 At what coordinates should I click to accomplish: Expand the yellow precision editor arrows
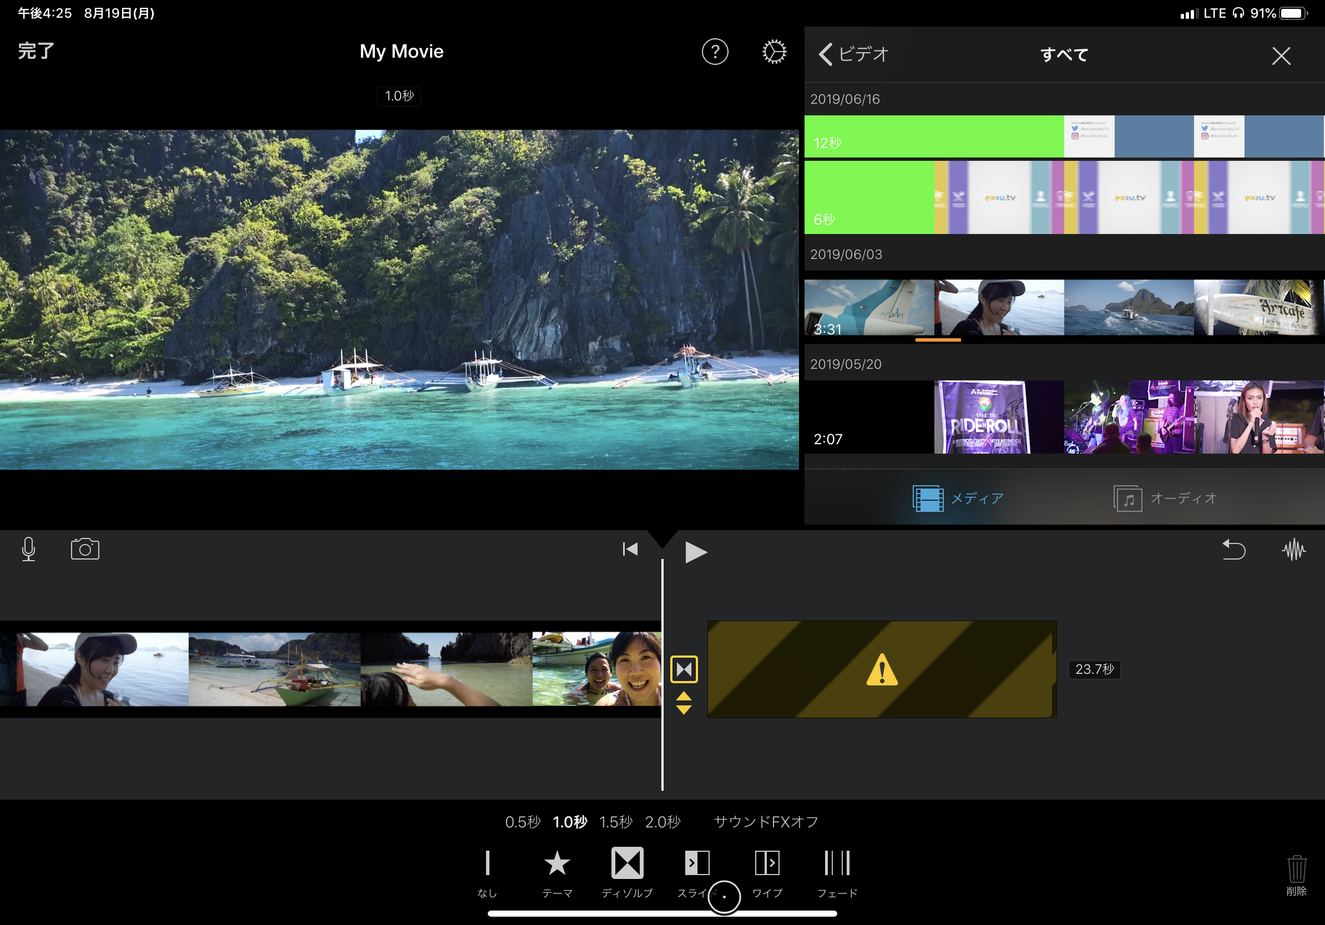pyautogui.click(x=684, y=703)
